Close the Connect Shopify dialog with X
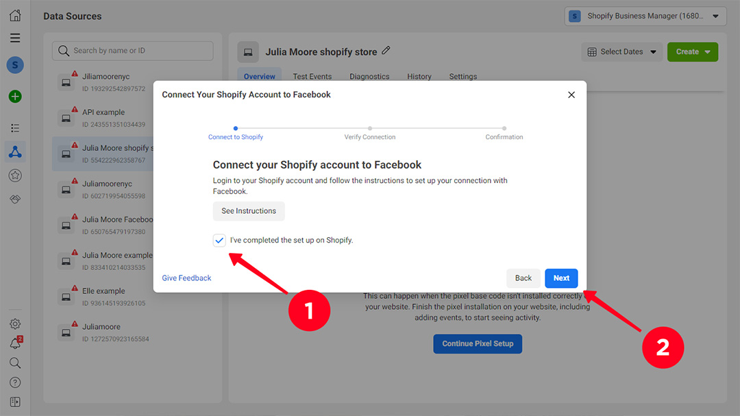Screen dimensions: 740x416 571,95
